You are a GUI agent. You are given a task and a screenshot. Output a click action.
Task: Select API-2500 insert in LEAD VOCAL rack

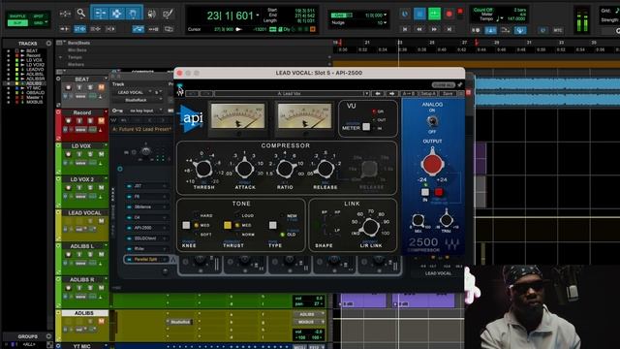(x=145, y=228)
